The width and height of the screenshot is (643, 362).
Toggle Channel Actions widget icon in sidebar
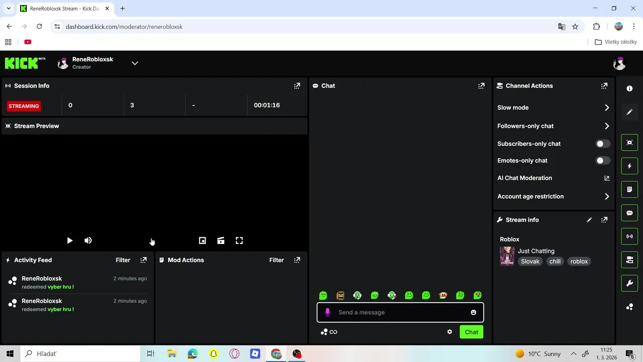[629, 260]
